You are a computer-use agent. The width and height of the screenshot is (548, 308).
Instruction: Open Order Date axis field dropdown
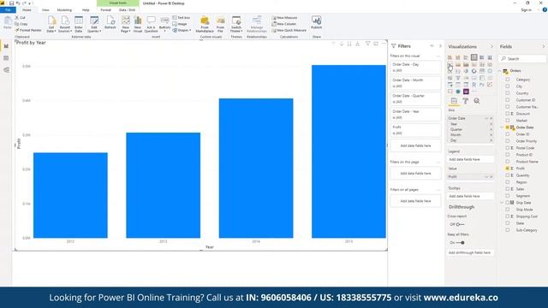click(486, 118)
